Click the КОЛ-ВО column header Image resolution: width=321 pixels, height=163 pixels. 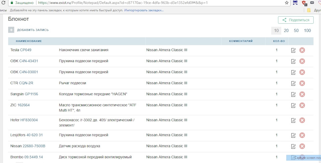click(279, 41)
